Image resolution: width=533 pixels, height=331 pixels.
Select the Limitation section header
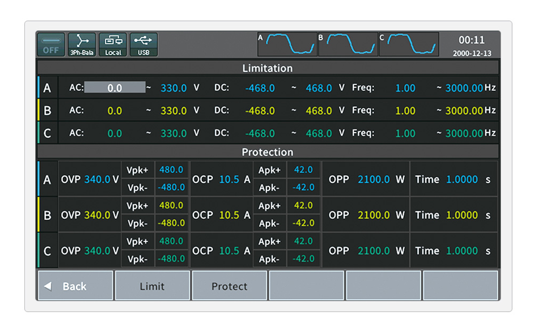(x=268, y=68)
